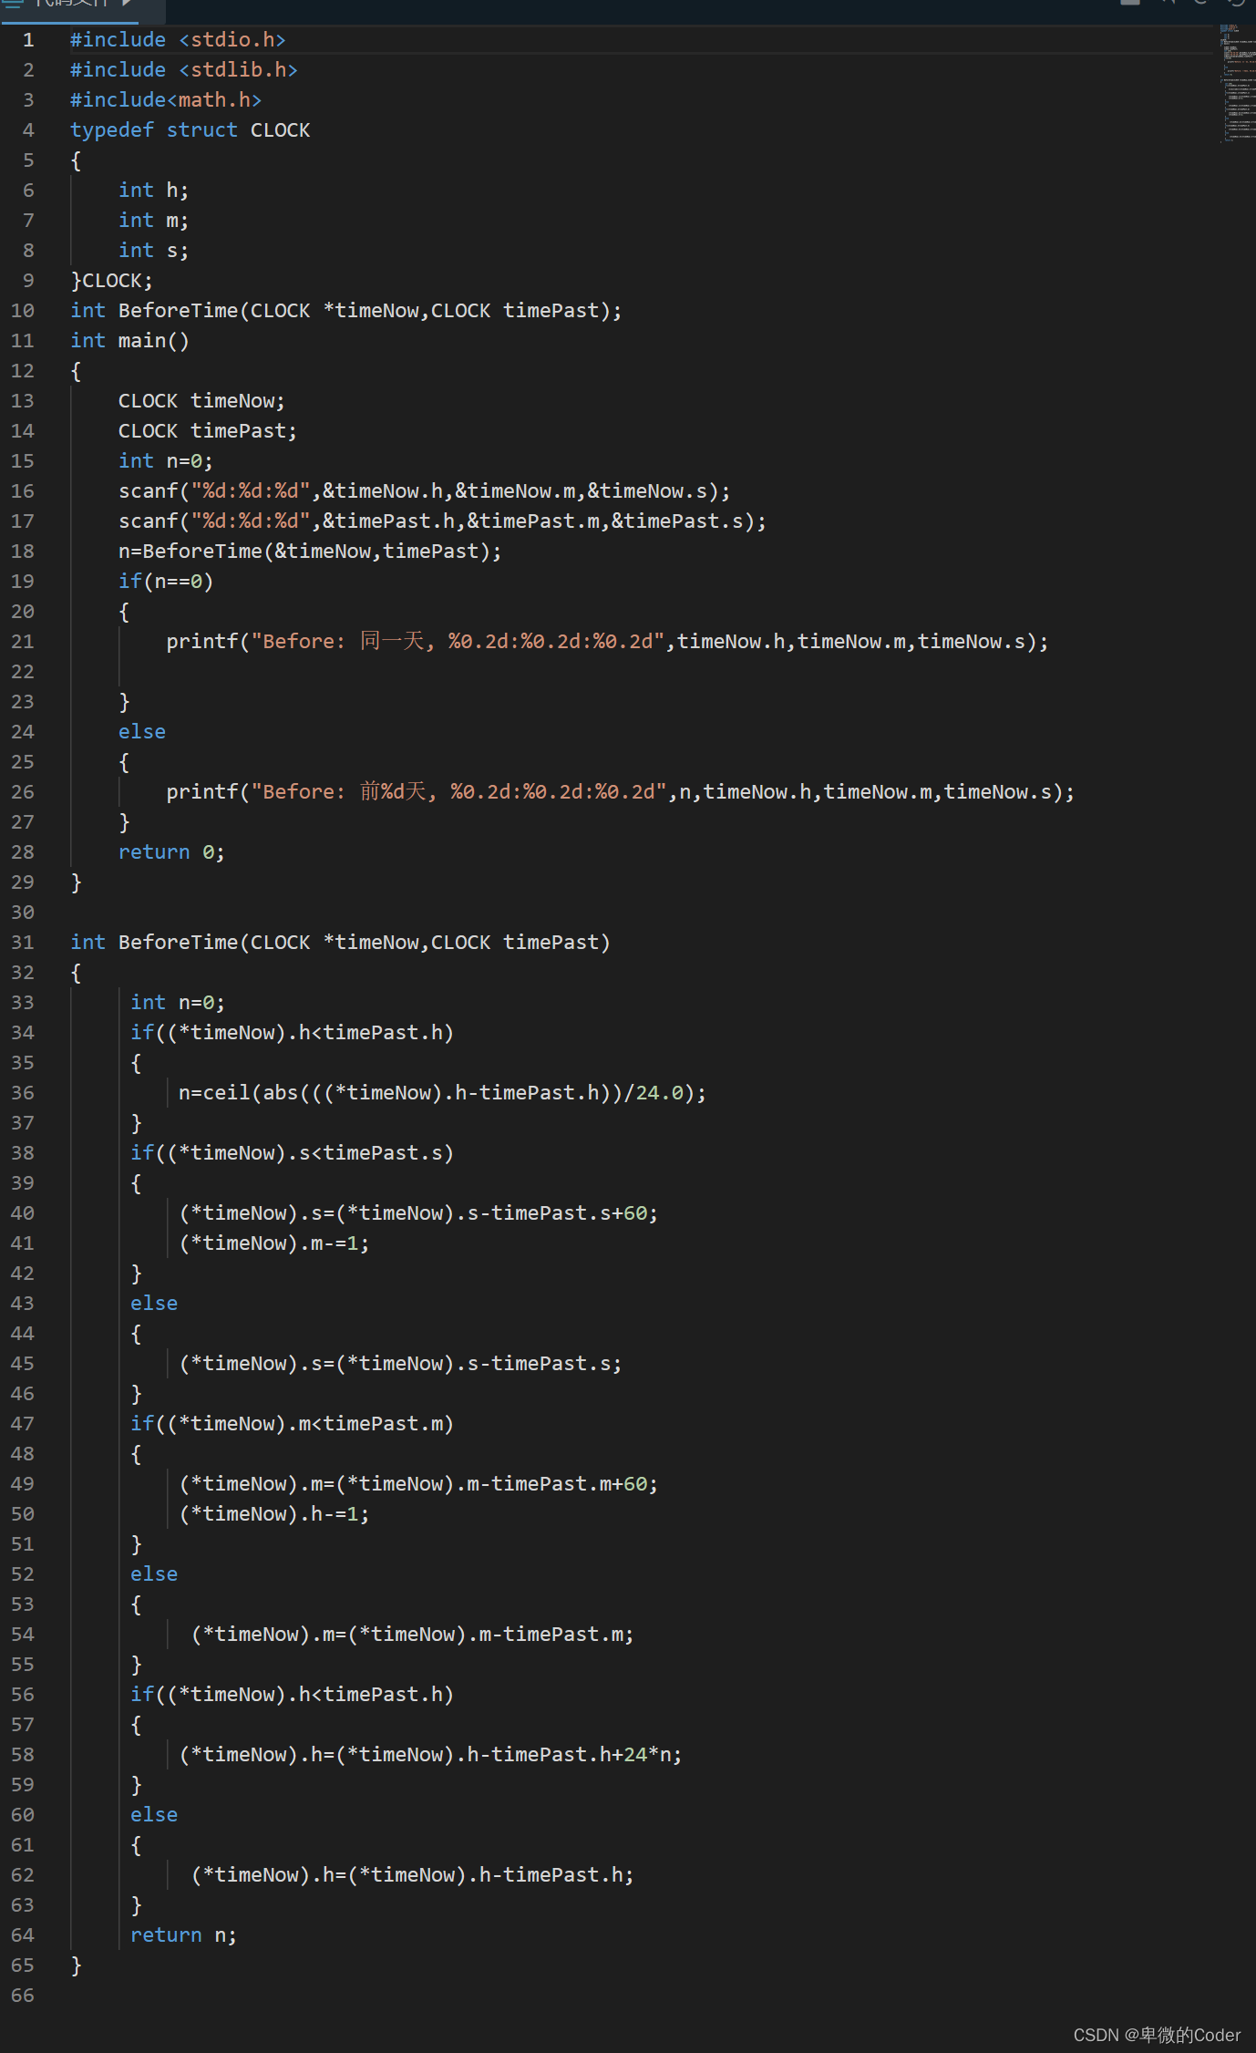The image size is (1256, 2053).
Task: Click the 'n=ceil(abs(...' statement
Action: click(x=442, y=1093)
